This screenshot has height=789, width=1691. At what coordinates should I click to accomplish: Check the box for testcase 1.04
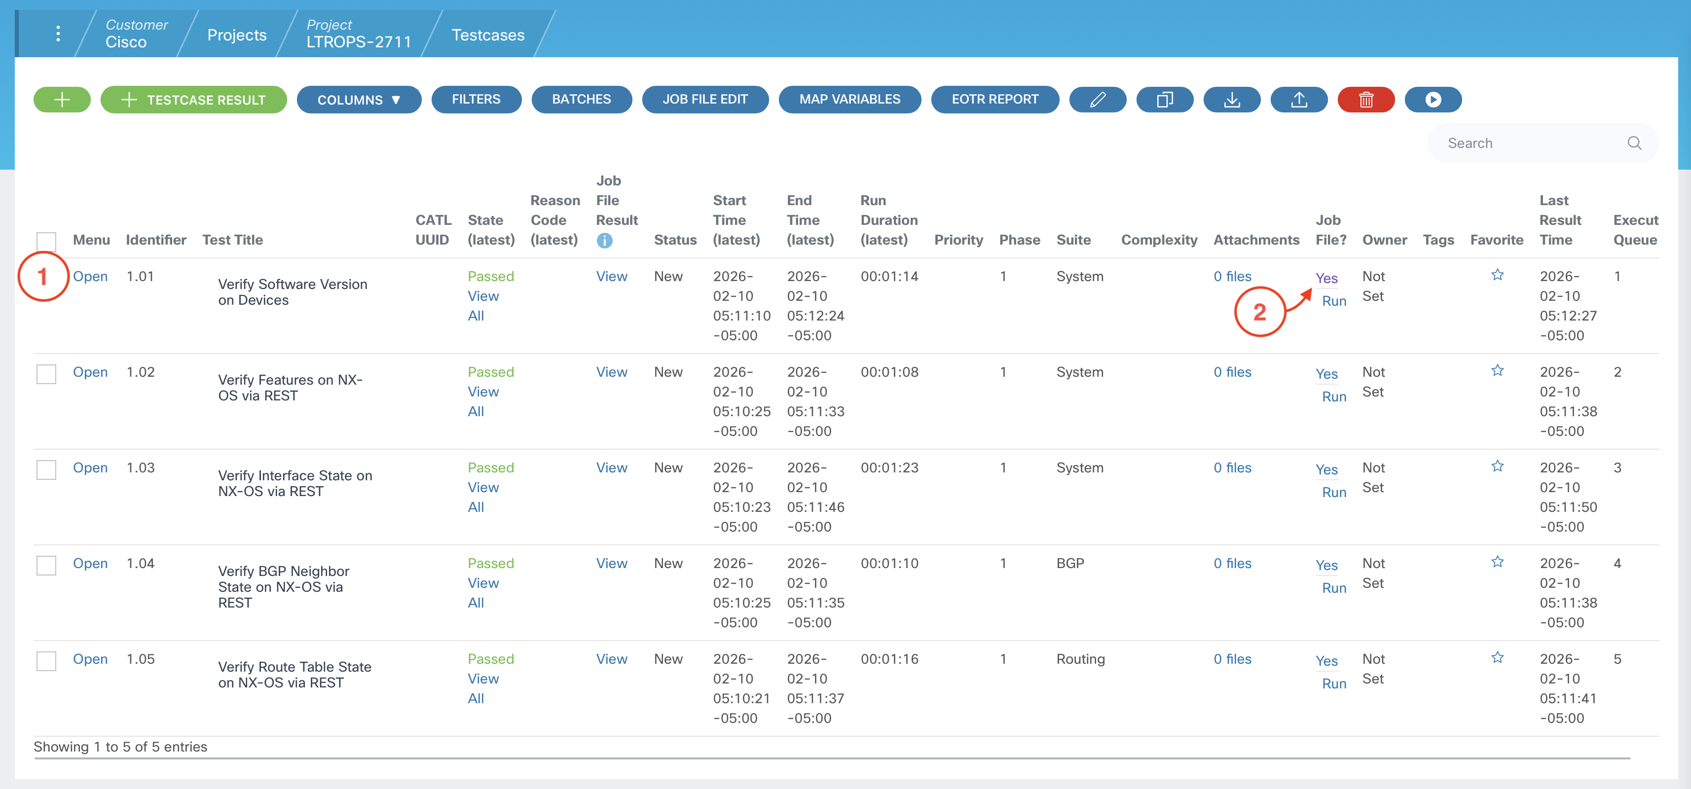[46, 565]
